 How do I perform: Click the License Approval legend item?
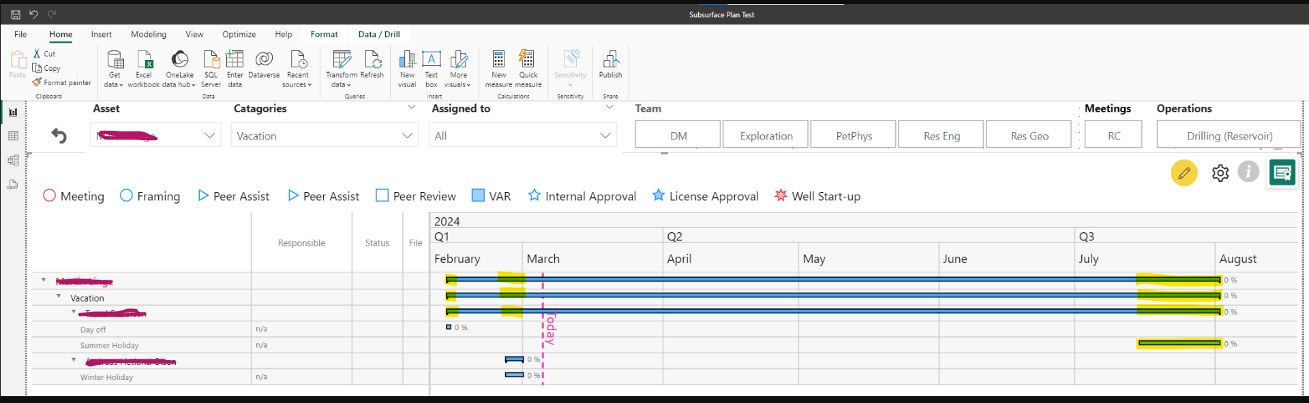(x=705, y=196)
